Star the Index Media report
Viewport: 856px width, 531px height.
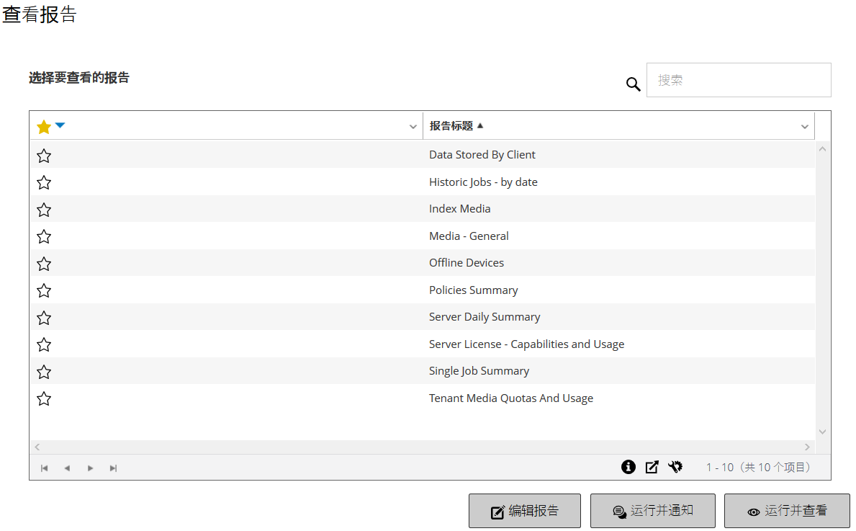[44, 210]
